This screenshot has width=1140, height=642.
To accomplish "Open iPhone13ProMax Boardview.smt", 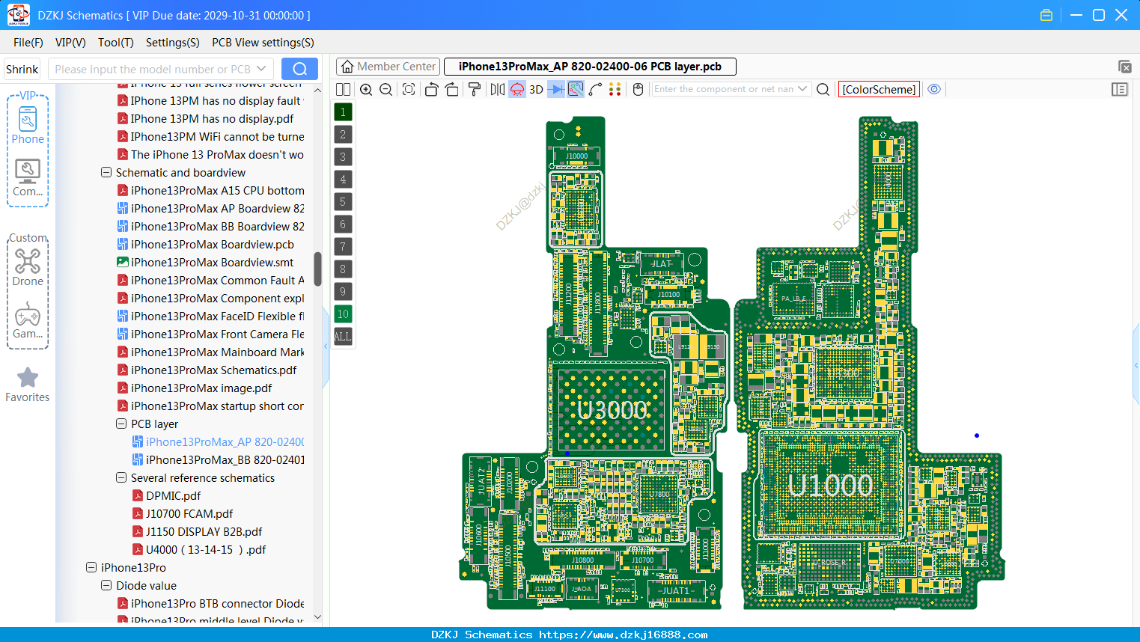I will 212,262.
